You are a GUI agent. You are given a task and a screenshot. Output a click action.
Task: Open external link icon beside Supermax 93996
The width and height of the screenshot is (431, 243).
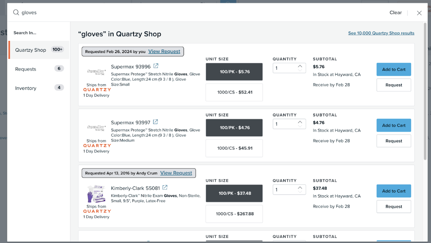[156, 66]
